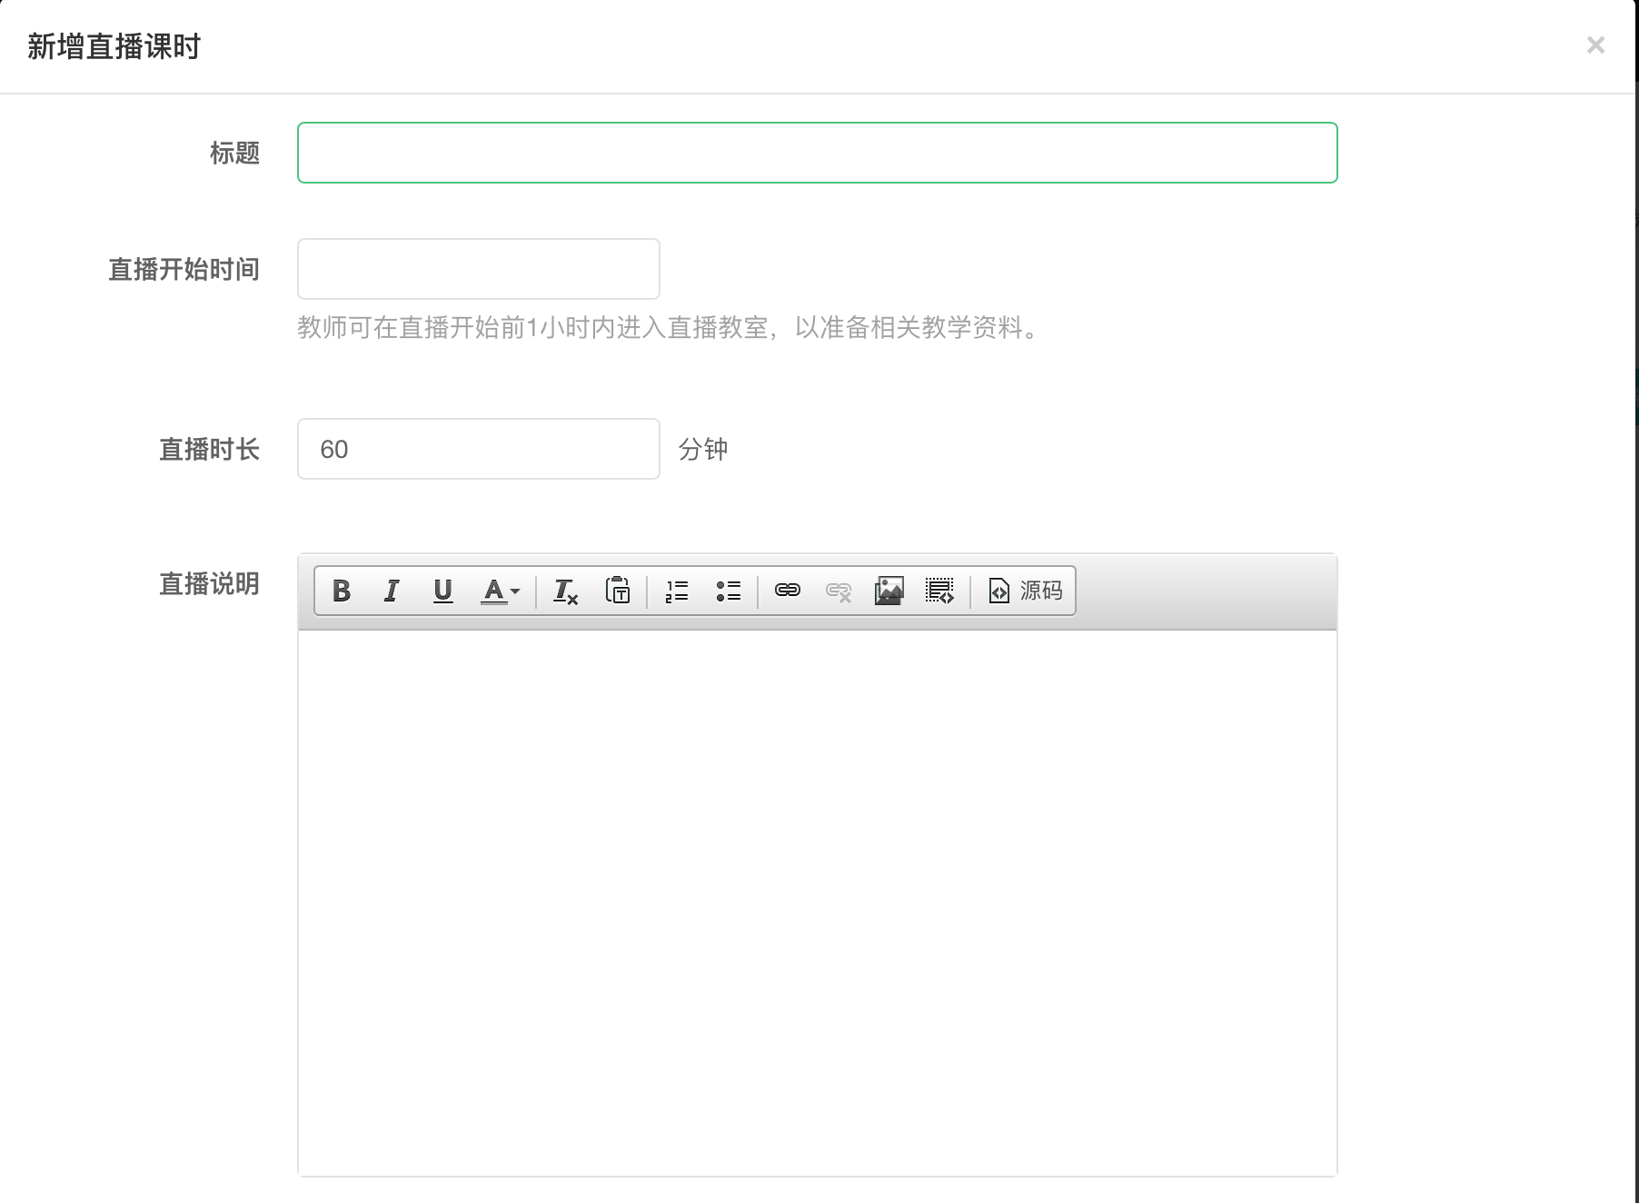Screen dimensions: 1639x1203
Task: Focus the 标题 title input field
Action: coord(817,153)
